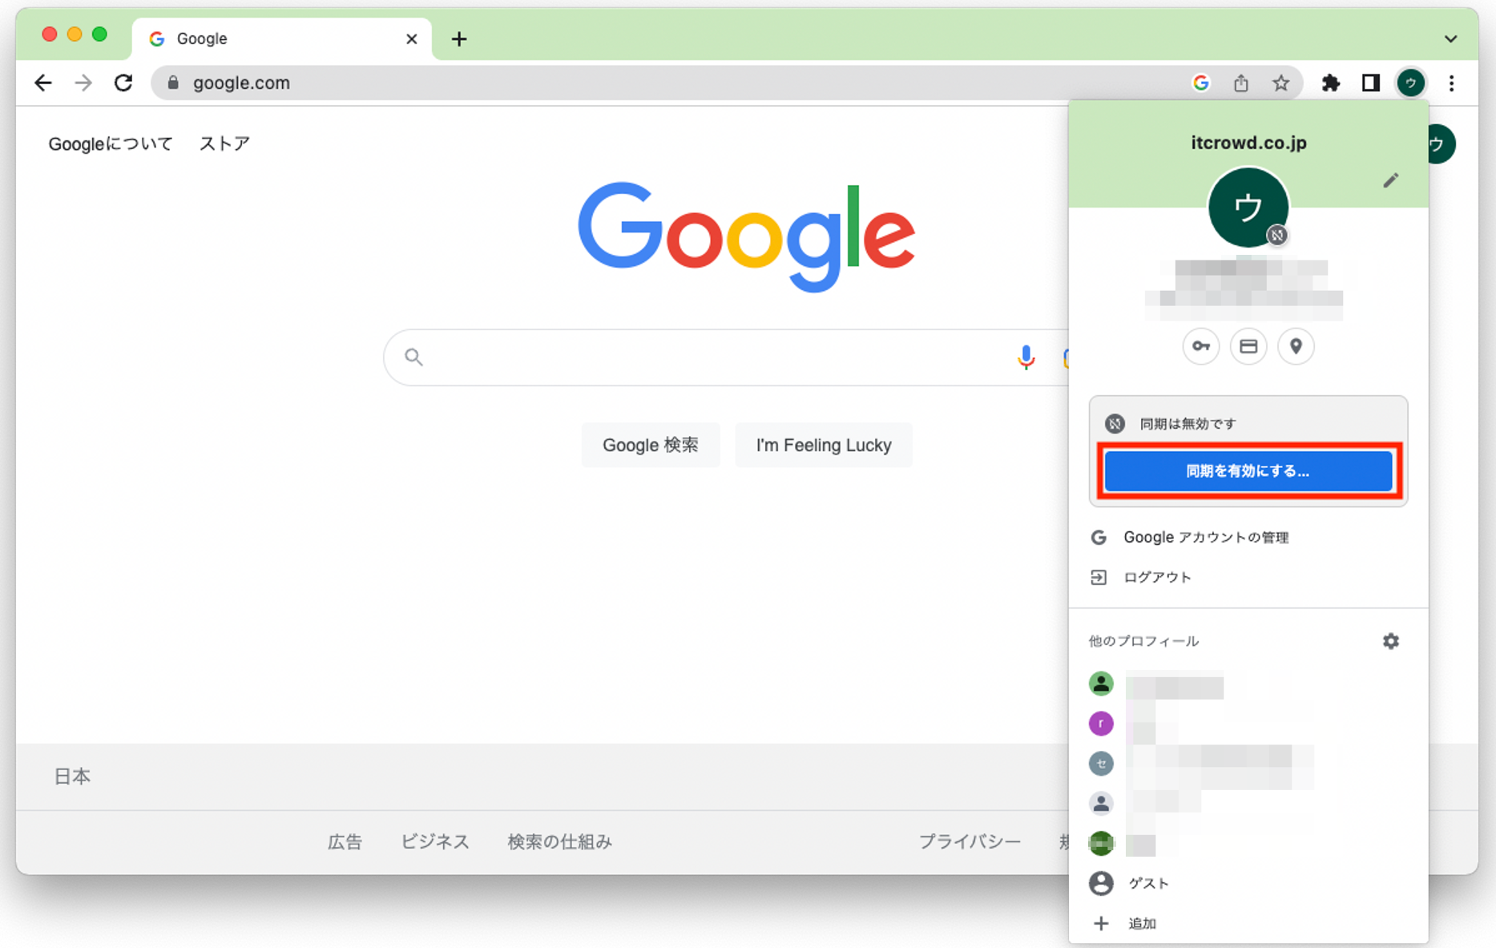The height and width of the screenshot is (948, 1496).
Task: Expand the tab search chevron
Action: 1450,38
